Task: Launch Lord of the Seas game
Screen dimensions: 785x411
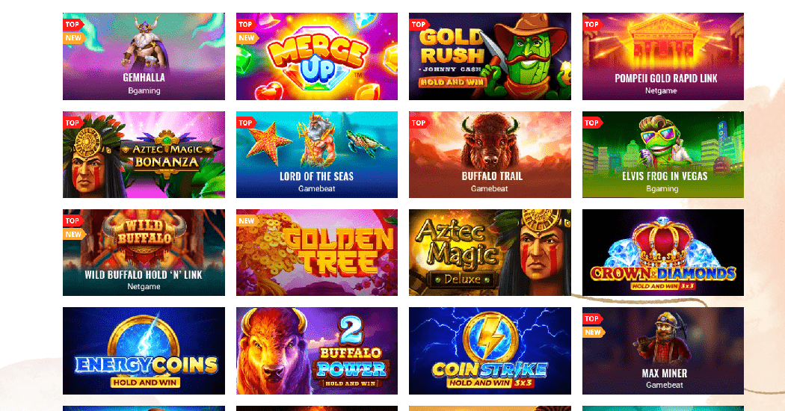Action: [317, 155]
